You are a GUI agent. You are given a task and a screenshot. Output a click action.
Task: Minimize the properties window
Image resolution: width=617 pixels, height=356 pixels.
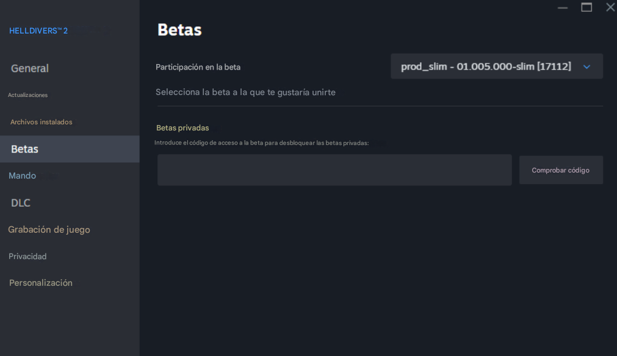point(563,8)
